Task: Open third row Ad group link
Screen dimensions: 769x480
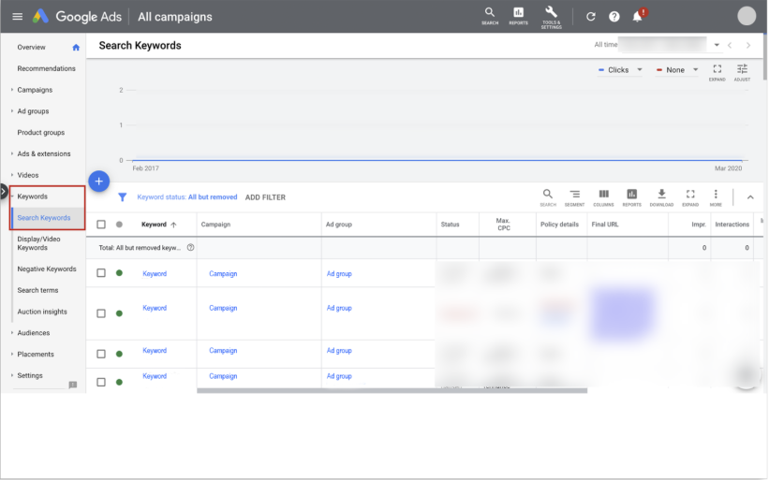Action: 339,351
